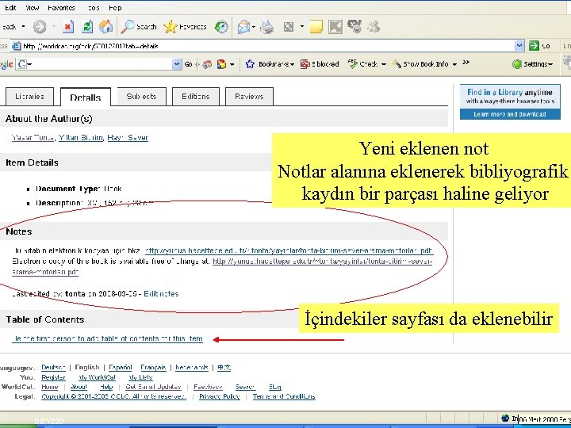
Task: Expand the Back button history dropdown
Action: tap(24, 27)
